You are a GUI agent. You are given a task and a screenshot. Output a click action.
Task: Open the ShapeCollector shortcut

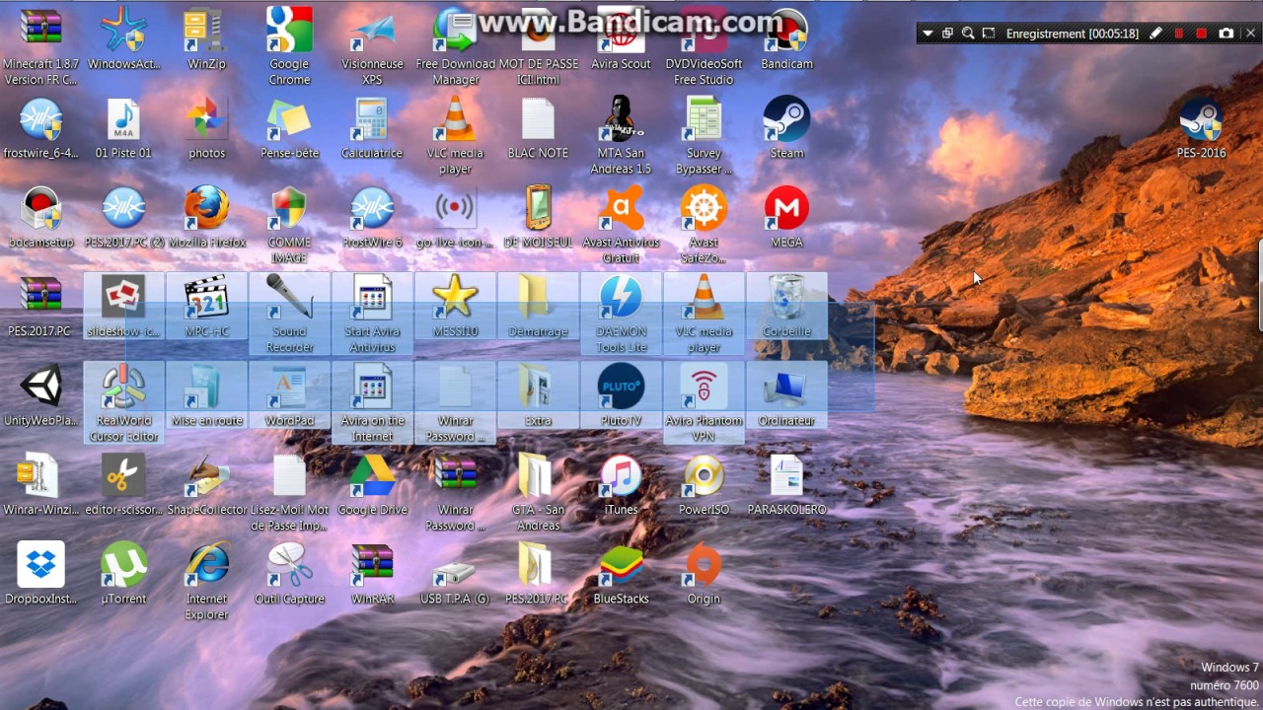(x=206, y=475)
